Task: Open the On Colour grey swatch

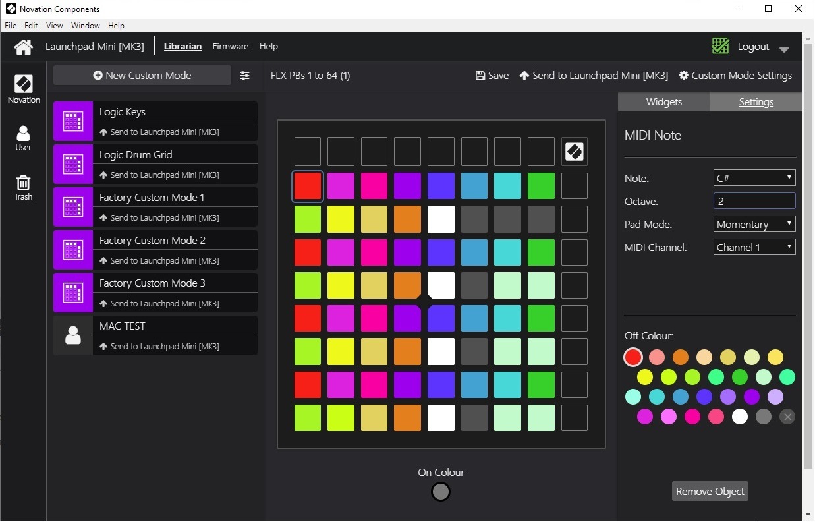Action: [x=441, y=491]
